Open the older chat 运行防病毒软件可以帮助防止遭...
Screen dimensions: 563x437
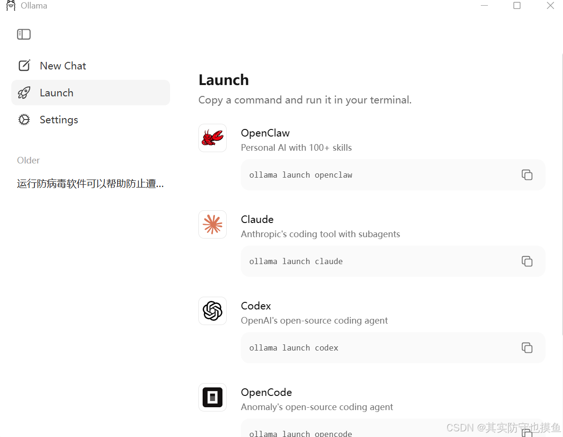91,184
